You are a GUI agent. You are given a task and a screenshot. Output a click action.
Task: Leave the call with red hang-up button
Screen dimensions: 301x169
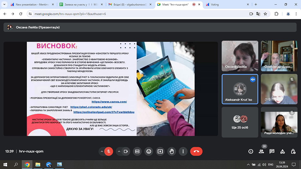pos(196,151)
